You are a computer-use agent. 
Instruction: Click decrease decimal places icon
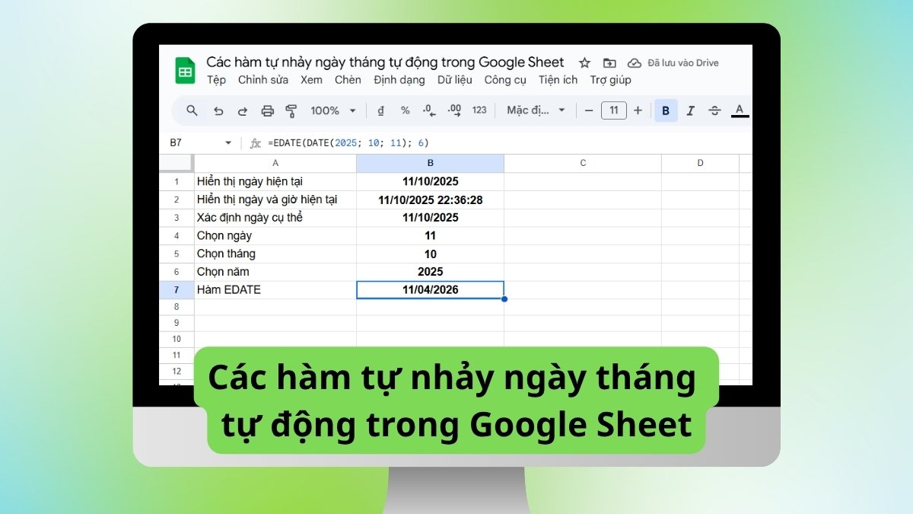(429, 110)
